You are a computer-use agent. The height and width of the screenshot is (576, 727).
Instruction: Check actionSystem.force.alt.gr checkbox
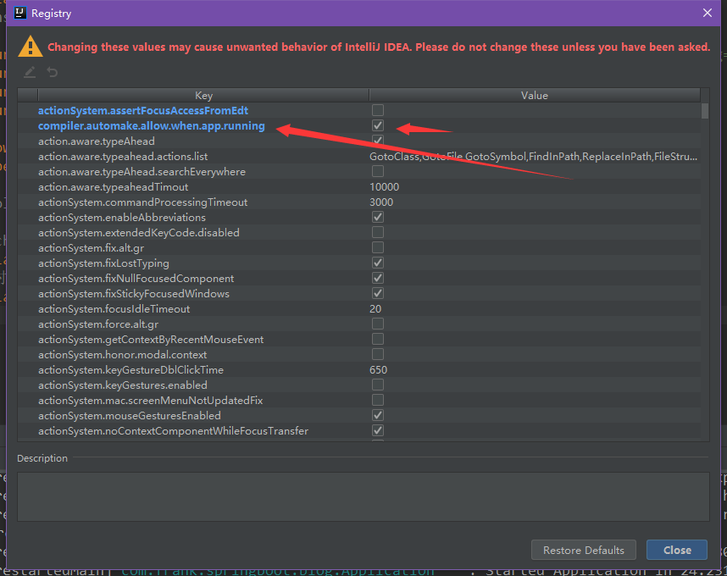click(378, 324)
